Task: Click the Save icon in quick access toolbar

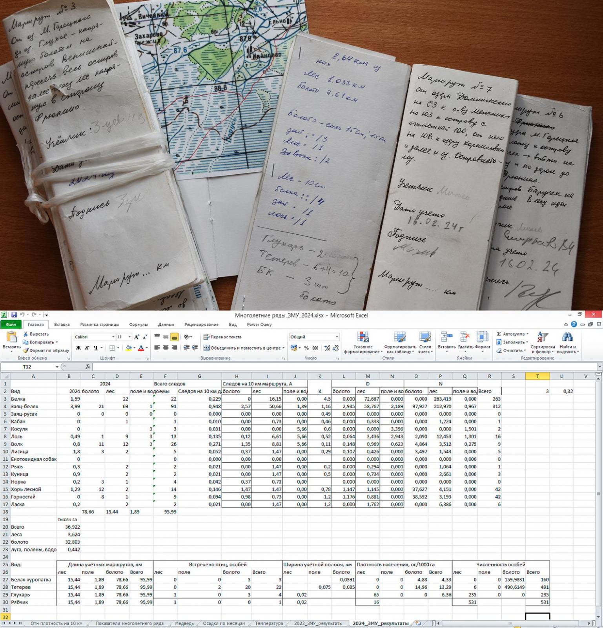Action: (x=14, y=315)
